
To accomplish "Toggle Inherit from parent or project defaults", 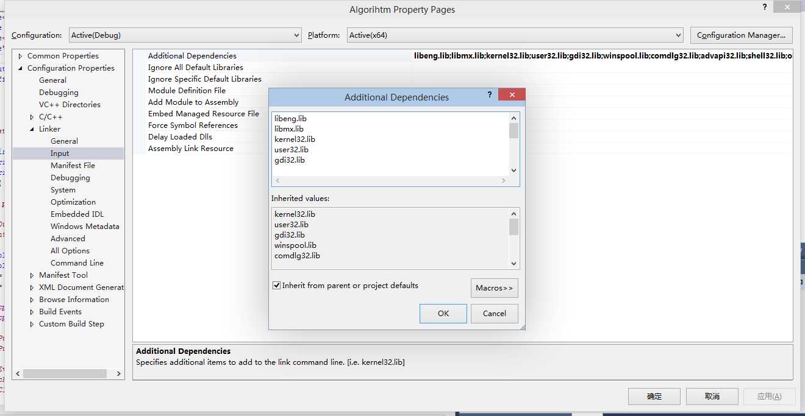I will point(276,286).
